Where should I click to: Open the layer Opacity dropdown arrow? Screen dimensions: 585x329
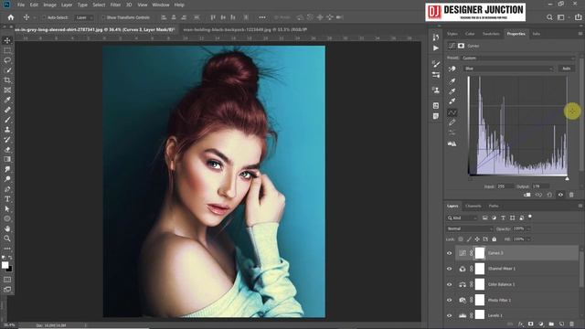click(x=528, y=228)
